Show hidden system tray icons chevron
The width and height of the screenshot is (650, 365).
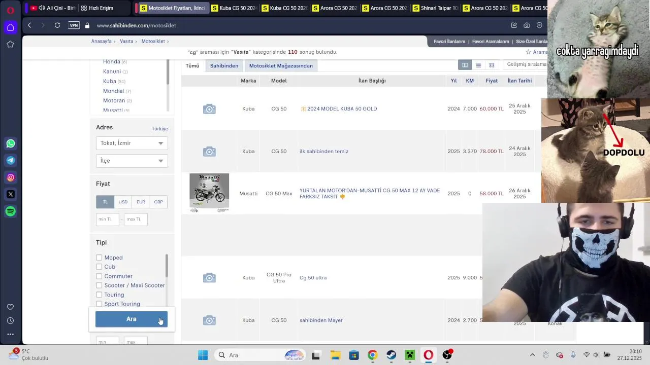coord(532,355)
